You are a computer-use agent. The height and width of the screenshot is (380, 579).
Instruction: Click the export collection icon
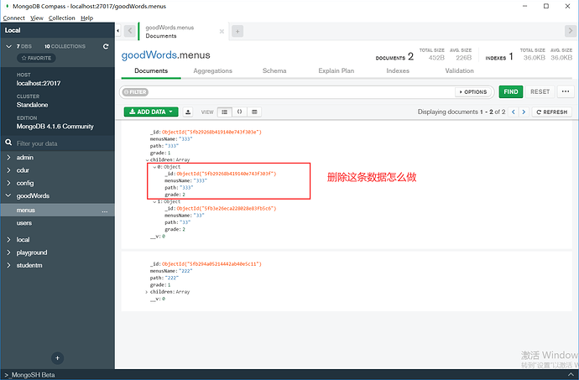pos(188,112)
